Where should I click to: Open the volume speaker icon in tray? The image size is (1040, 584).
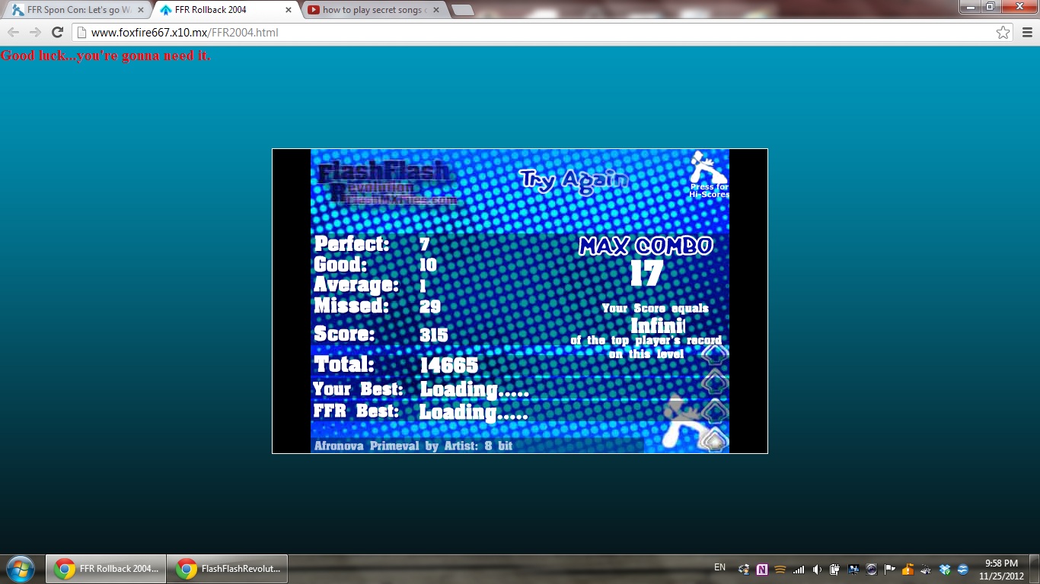pos(816,569)
